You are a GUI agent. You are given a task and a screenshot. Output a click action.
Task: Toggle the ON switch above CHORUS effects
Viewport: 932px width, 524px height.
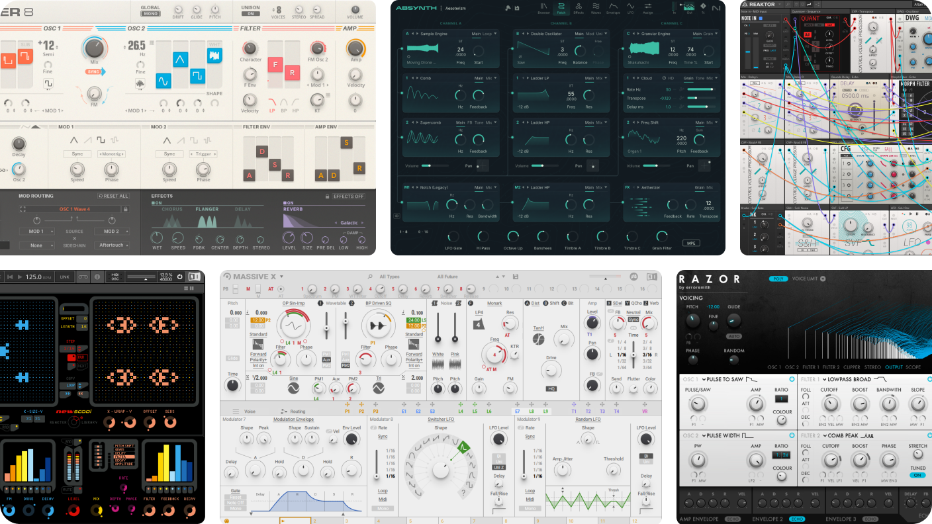(156, 203)
